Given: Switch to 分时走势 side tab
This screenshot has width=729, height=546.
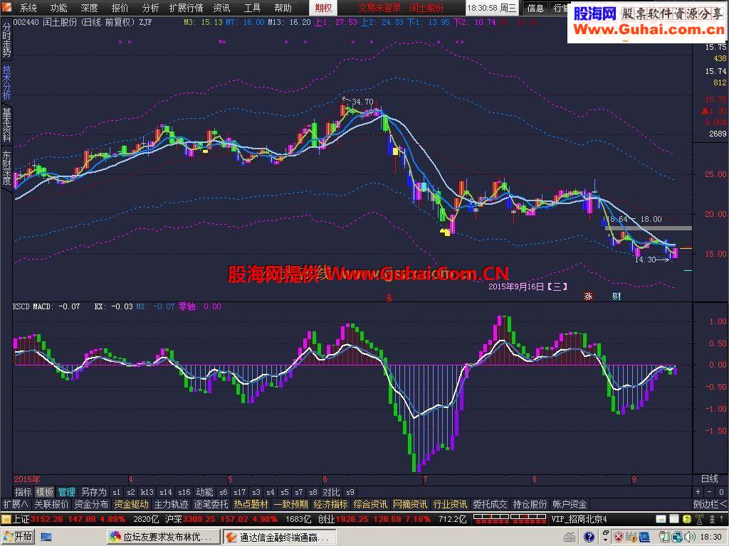Looking at the screenshot, I should (x=6, y=40).
